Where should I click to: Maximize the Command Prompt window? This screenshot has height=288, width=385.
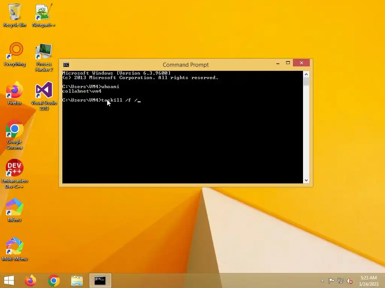(288, 63)
